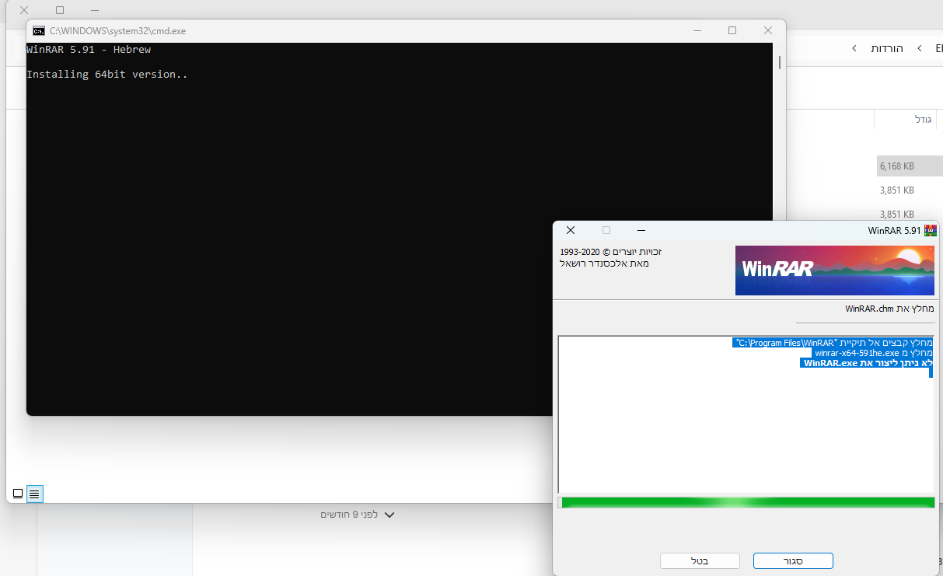This screenshot has width=943, height=576.
Task: Select the log line mentioning C:\Program Files\WinRAR
Action: tap(833, 343)
